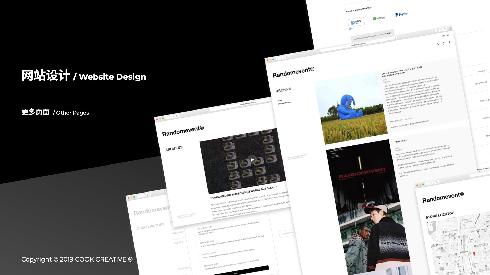The width and height of the screenshot is (490, 275).
Task: Zoom out with the map minus button
Action: coord(431,229)
